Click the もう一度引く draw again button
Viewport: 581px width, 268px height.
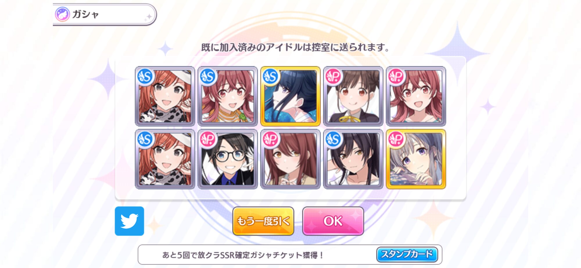(x=263, y=221)
